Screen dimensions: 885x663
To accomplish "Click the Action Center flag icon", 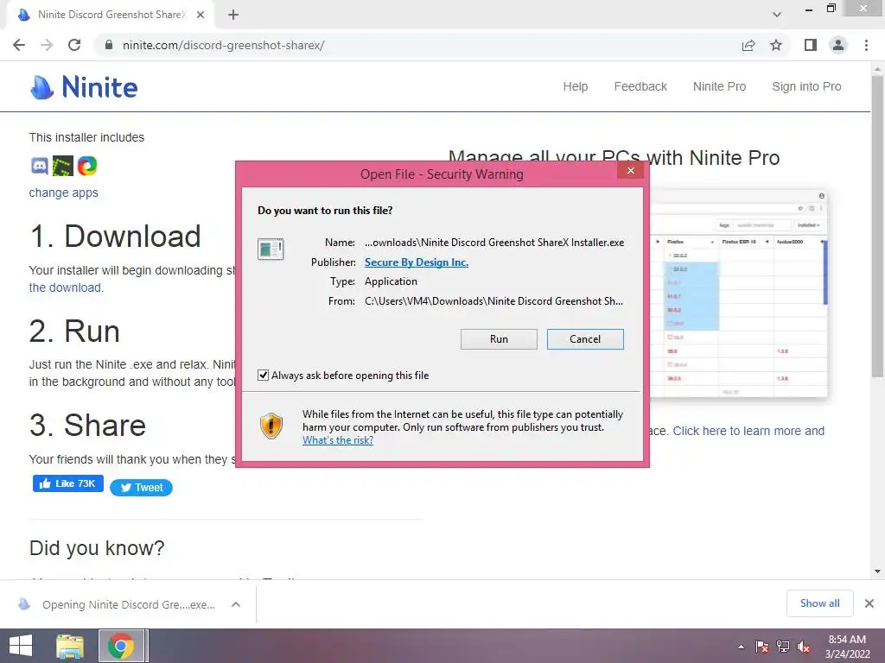I will click(x=761, y=647).
